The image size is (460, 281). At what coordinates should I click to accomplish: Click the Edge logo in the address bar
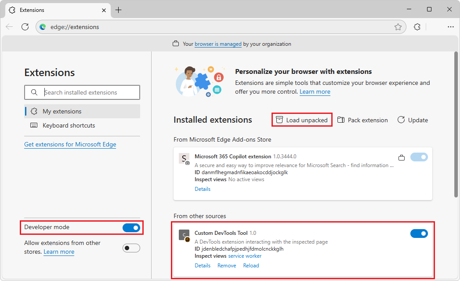(x=43, y=27)
